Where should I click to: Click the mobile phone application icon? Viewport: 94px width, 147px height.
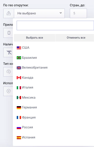9,33
